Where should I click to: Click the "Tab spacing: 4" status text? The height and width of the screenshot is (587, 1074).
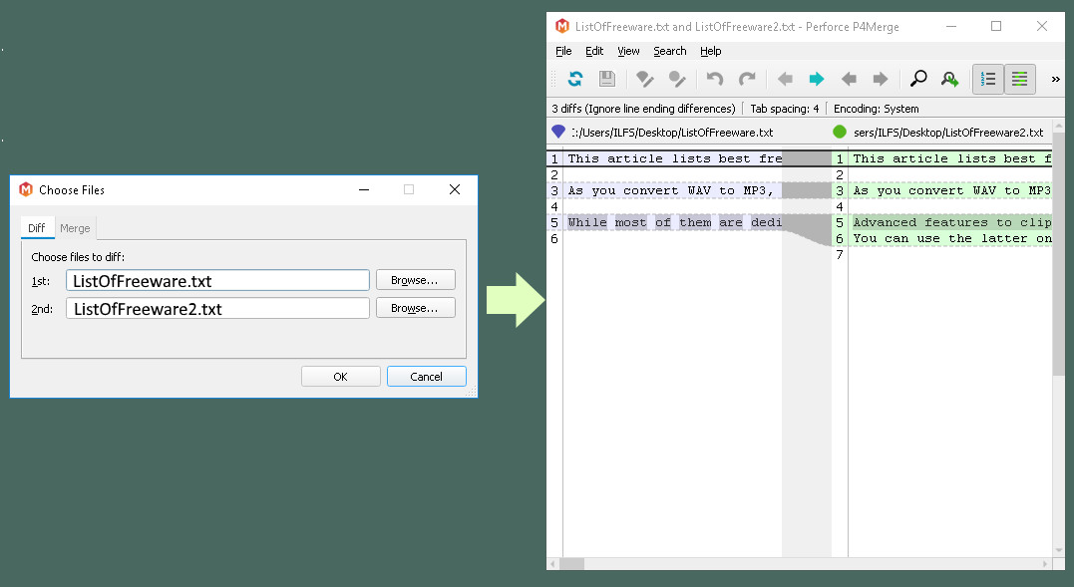pos(784,109)
